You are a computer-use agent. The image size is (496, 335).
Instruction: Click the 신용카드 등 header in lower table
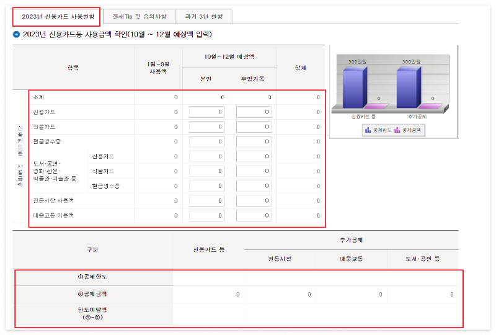pyautogui.click(x=209, y=249)
